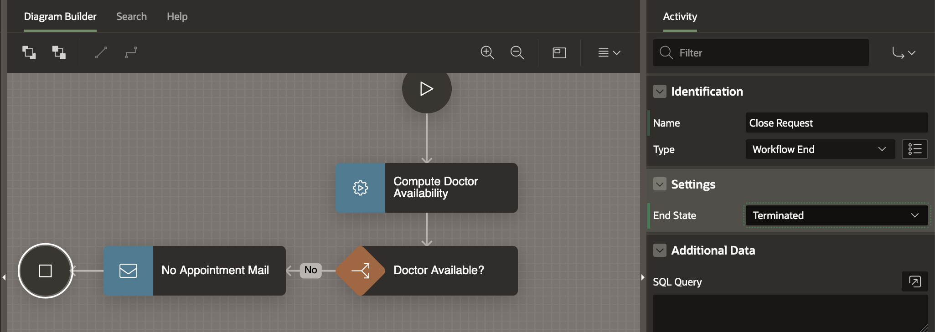
Task: Zoom out of the diagram
Action: (x=517, y=53)
